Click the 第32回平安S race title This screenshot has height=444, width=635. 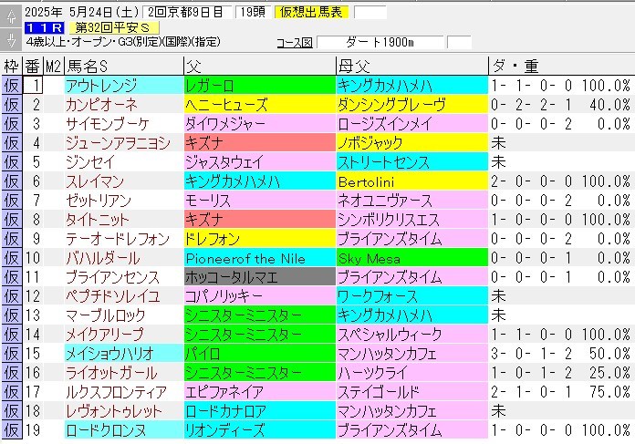(x=114, y=27)
